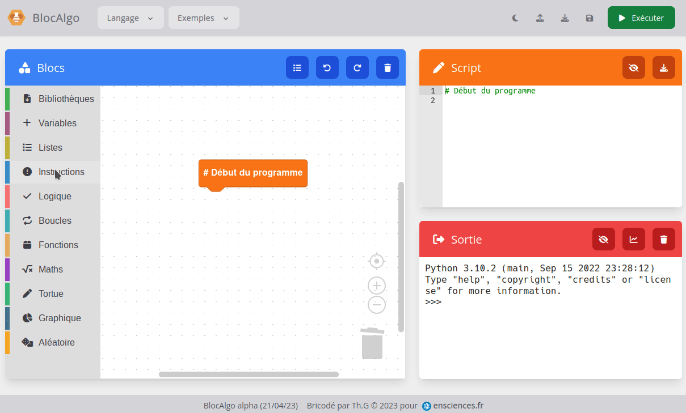Open the Langage dropdown

click(x=131, y=18)
